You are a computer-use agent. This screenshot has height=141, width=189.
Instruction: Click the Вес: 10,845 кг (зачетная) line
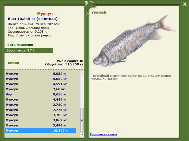33,19
